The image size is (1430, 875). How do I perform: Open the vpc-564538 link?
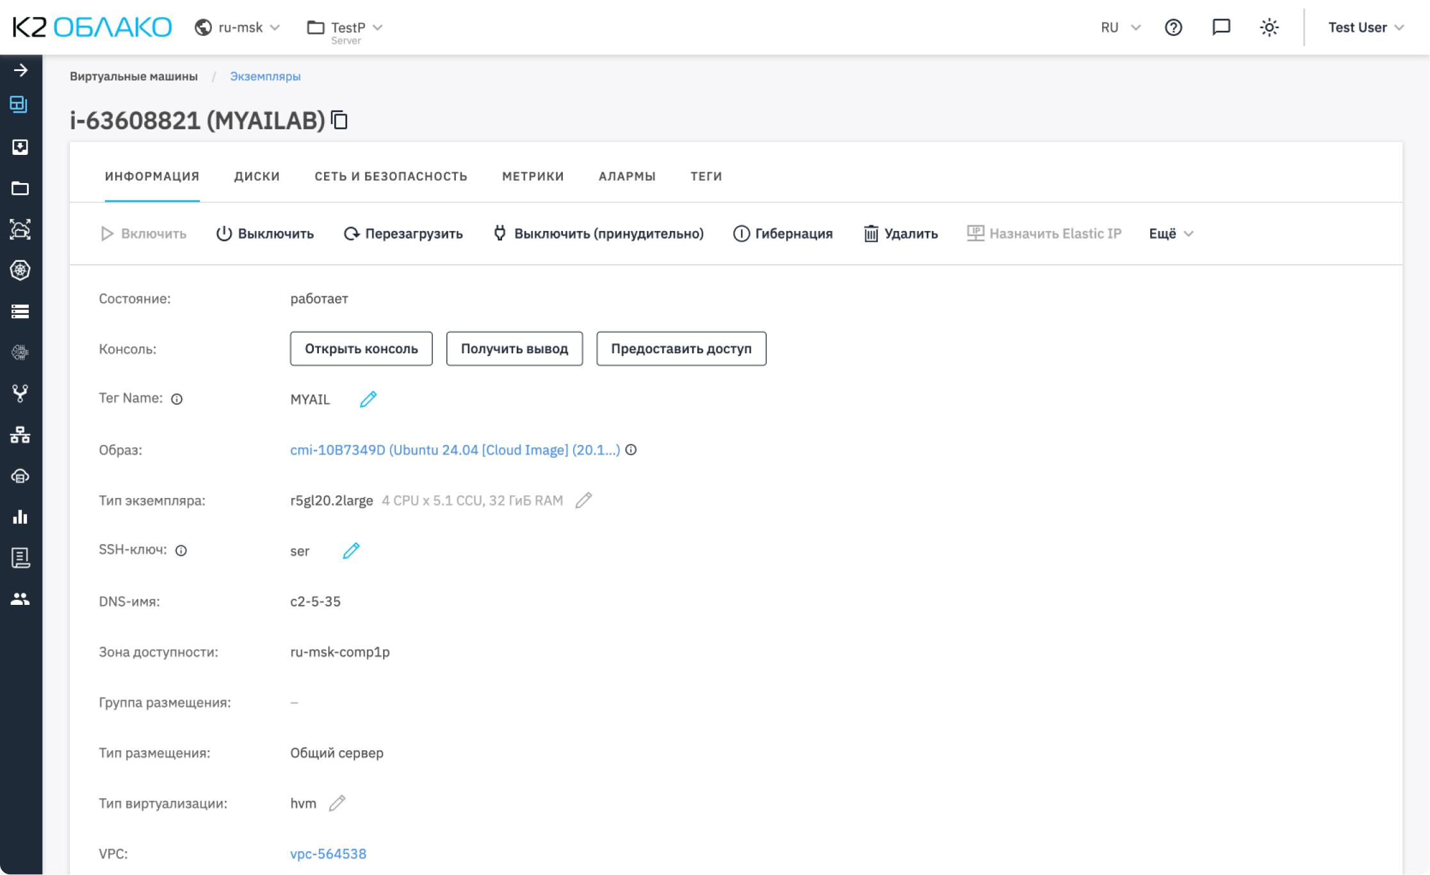(x=328, y=854)
